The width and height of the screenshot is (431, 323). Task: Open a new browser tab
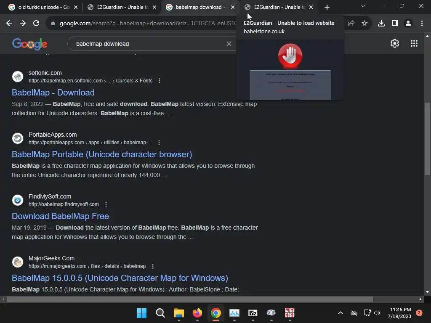click(327, 7)
